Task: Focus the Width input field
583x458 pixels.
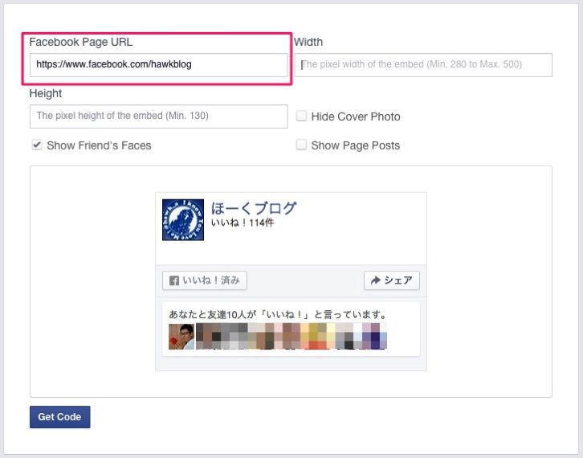Action: click(x=423, y=65)
